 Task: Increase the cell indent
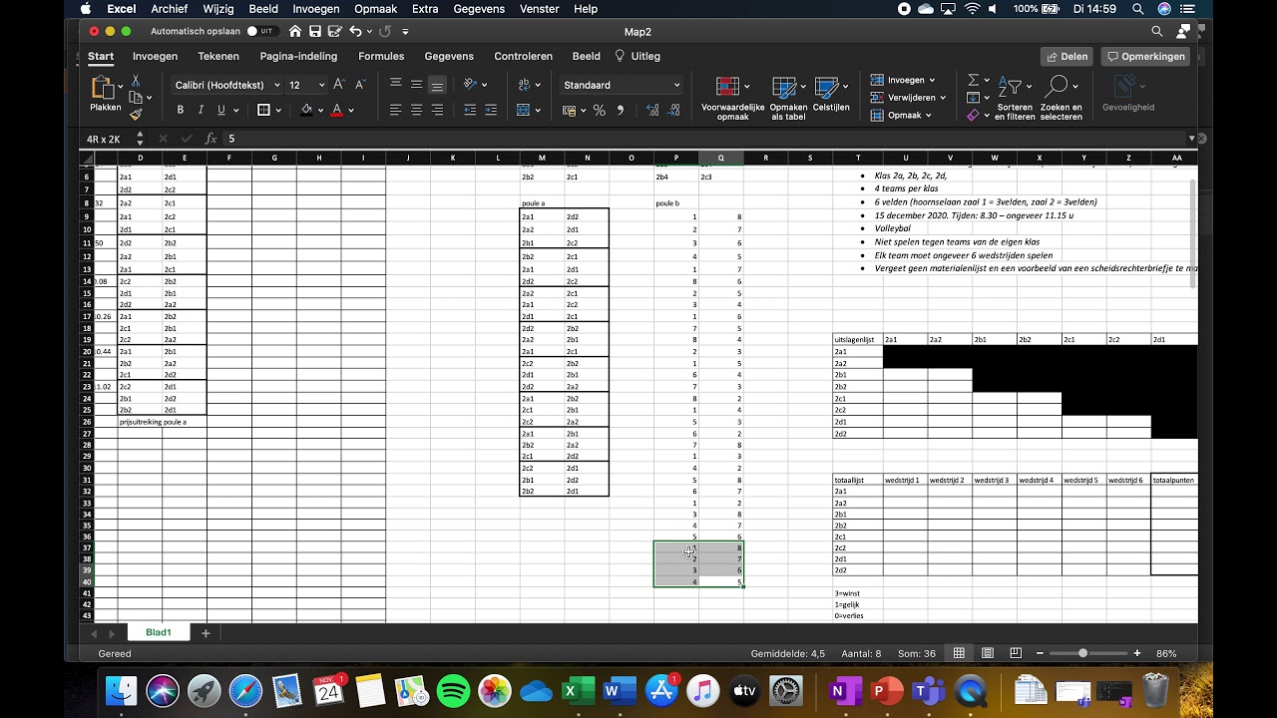(x=491, y=110)
